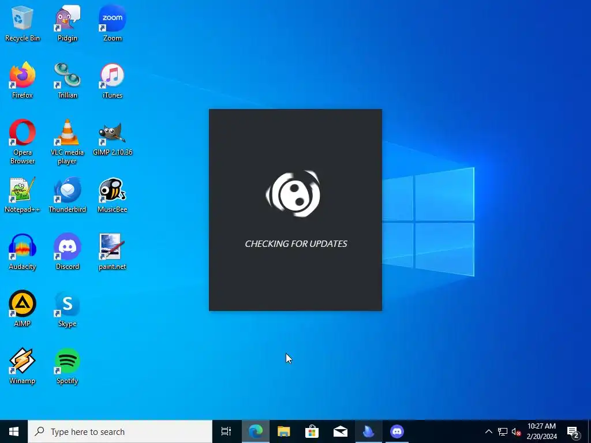Click the VLC media player icon

68,142
